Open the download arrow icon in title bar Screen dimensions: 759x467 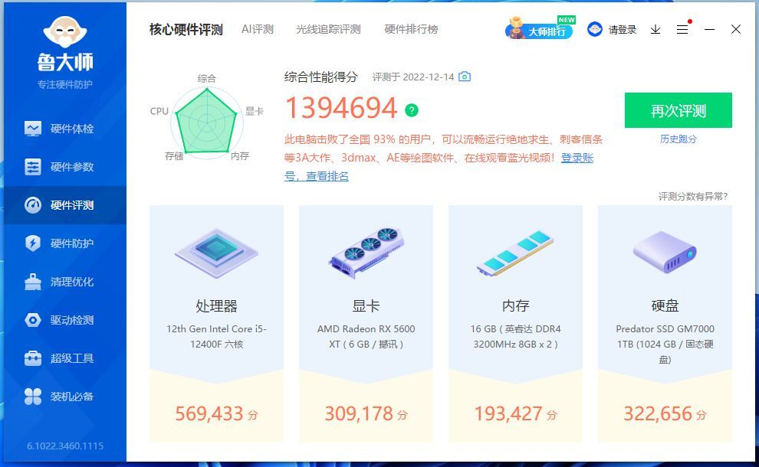pos(655,30)
